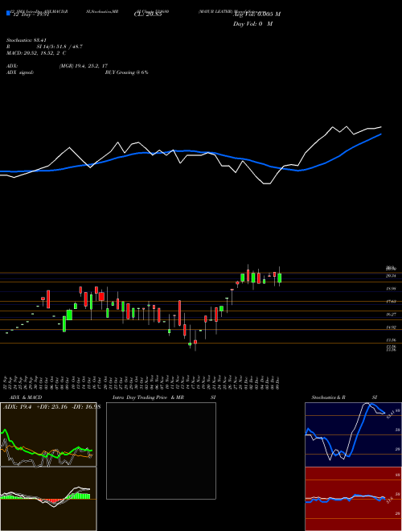Click the 16.27 price axis label
This screenshot has width=402, height=531.
click(x=391, y=315)
